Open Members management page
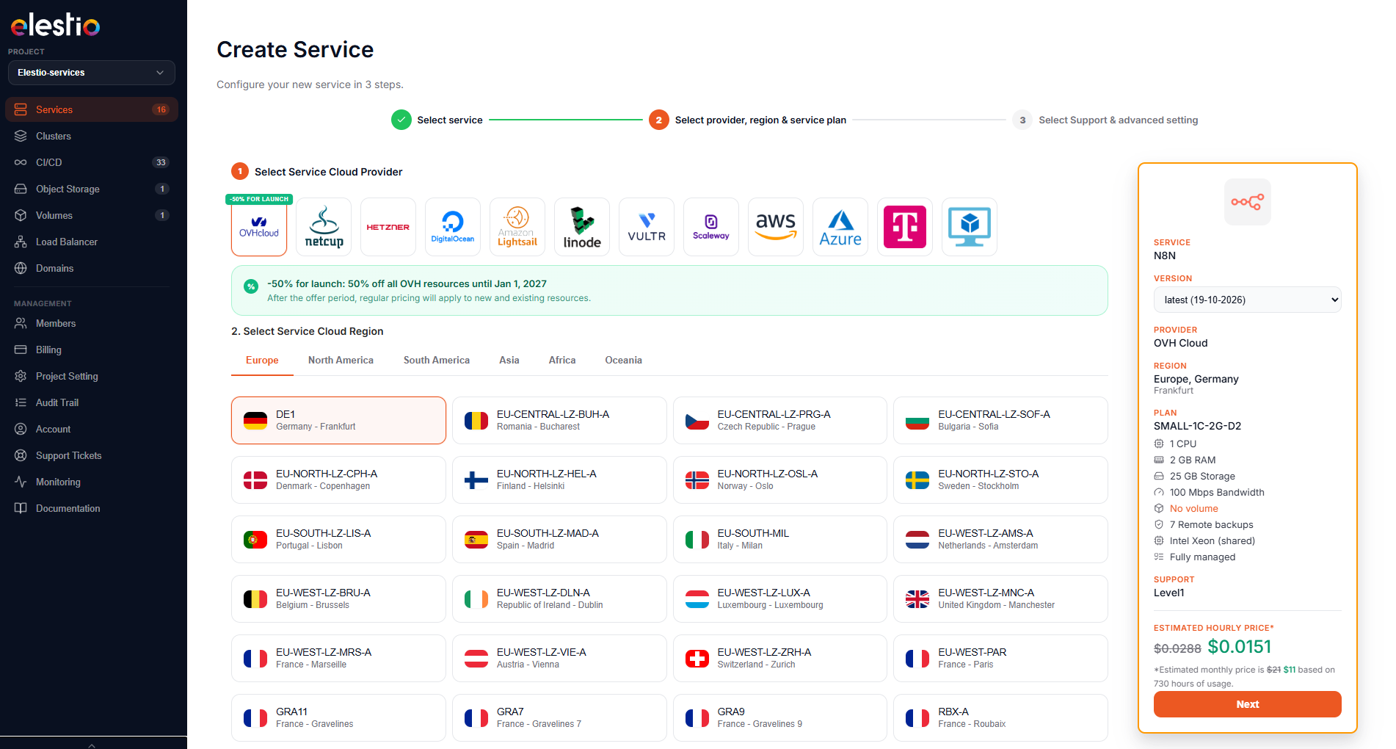 [x=92, y=323]
